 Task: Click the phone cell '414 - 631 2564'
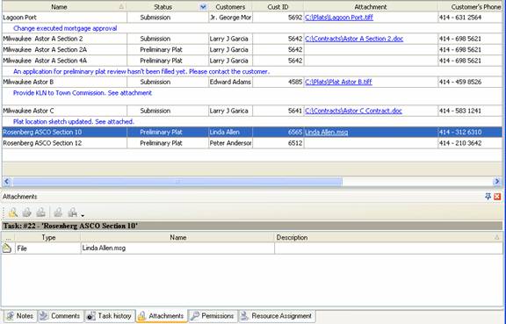[470, 18]
